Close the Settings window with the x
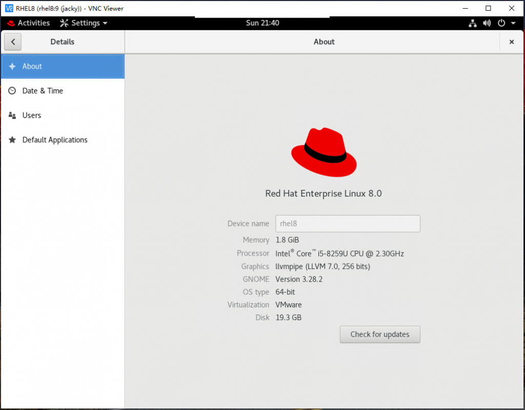The height and width of the screenshot is (410, 525). 511,42
